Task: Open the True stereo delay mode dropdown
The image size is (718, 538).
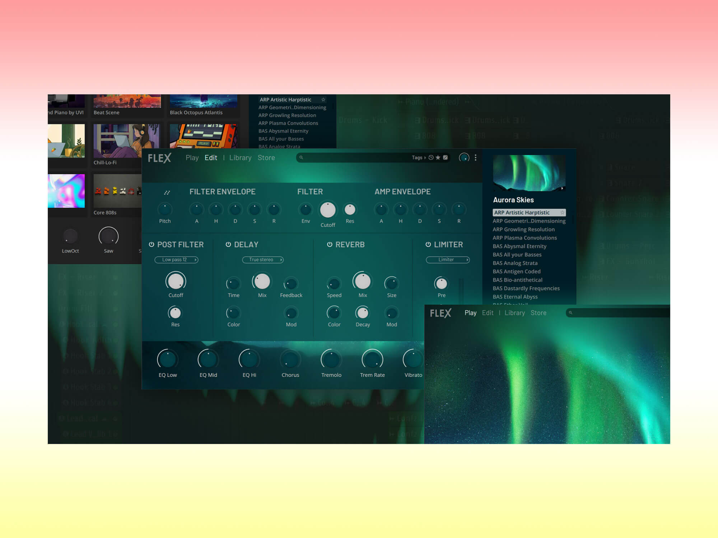Action: tap(263, 260)
